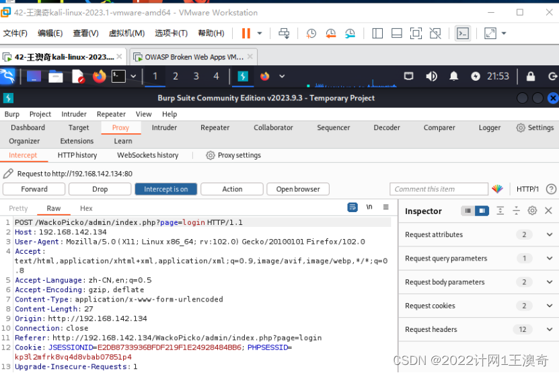Click the power manager icon in Kali panel
Image resolution: width=559 pixels, height=373 pixels.
(x=475, y=76)
